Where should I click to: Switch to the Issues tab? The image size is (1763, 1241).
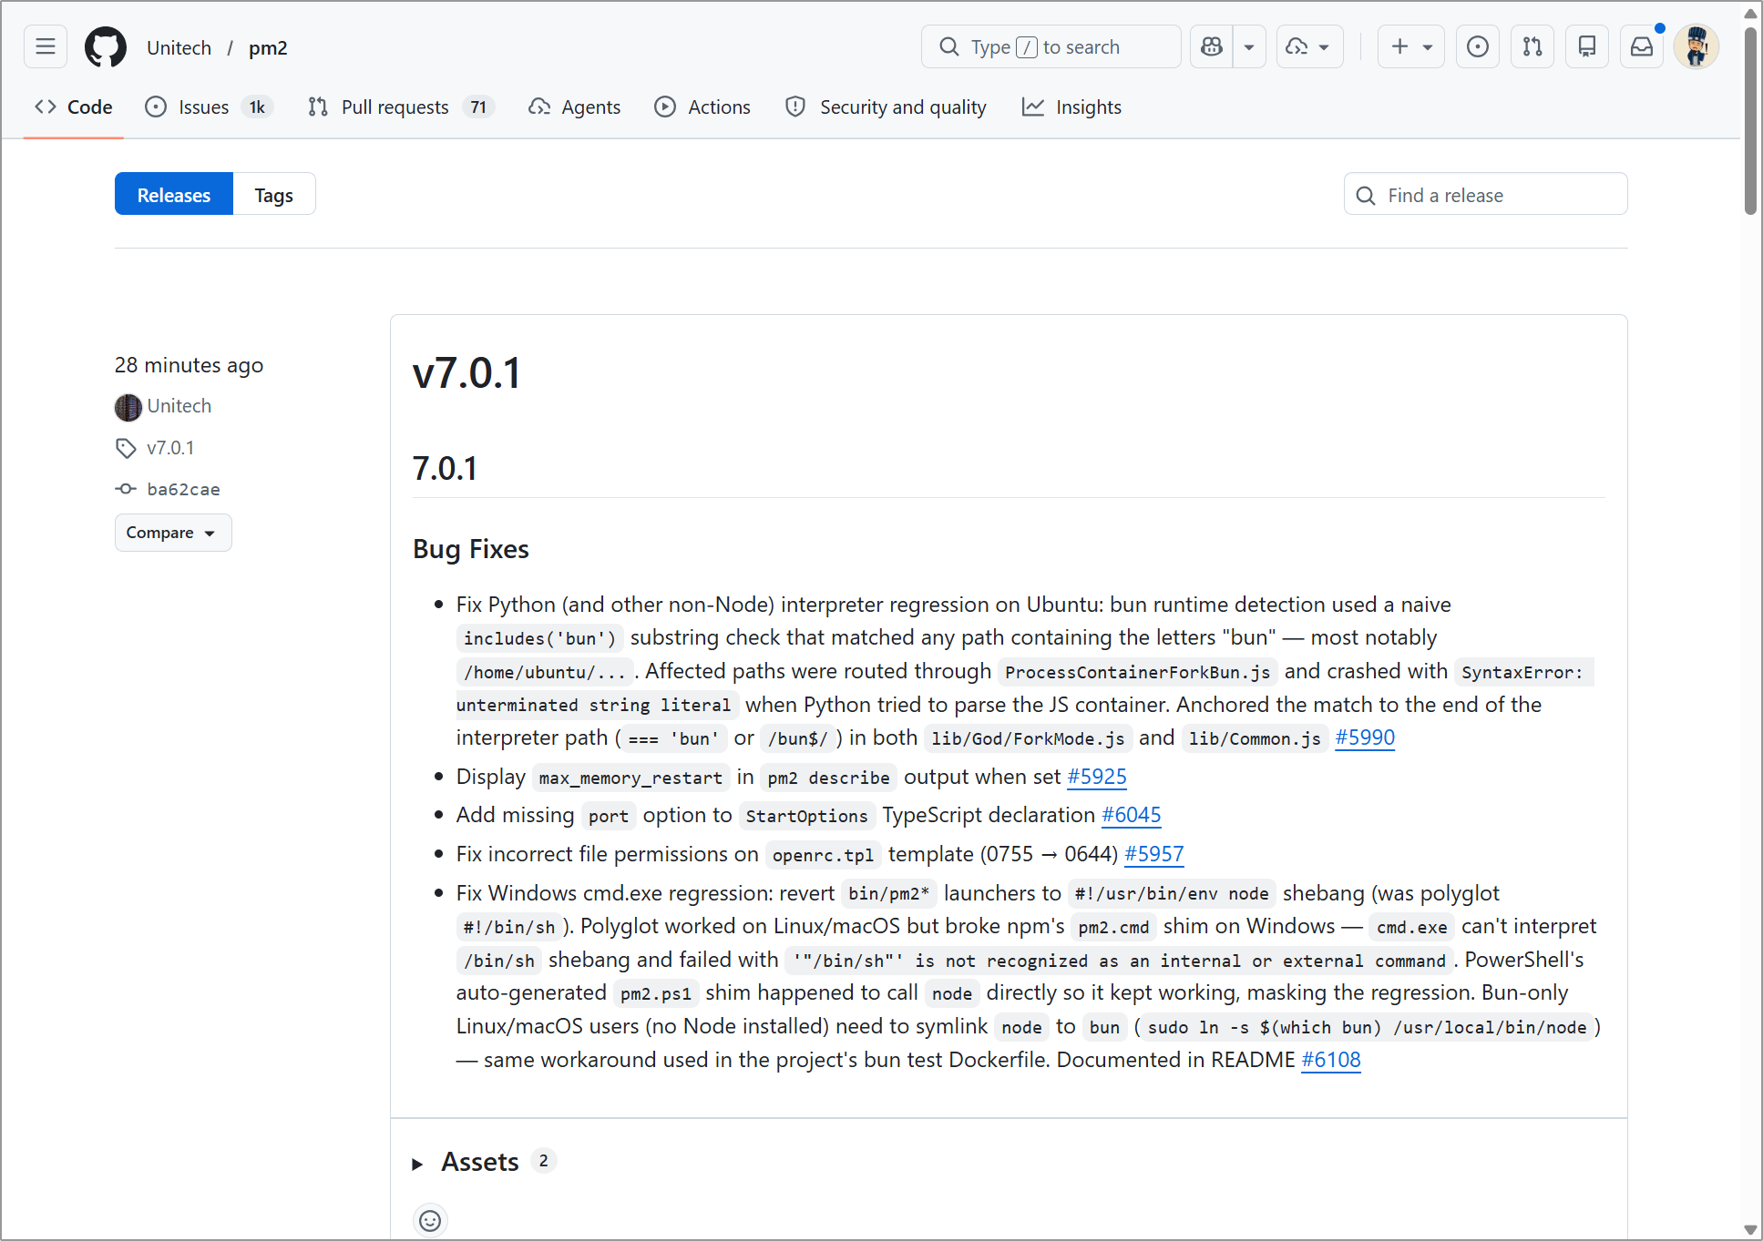[209, 107]
